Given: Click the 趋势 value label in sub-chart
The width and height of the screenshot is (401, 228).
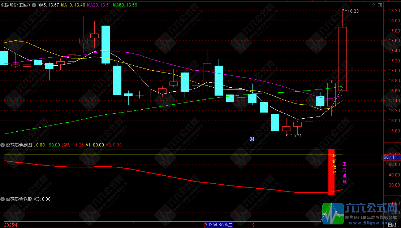Looking at the screenshot, I should [x=73, y=145].
